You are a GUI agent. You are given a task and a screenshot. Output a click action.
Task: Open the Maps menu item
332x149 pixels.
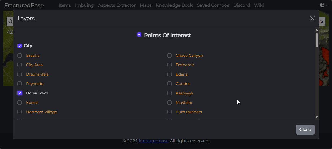tap(146, 5)
